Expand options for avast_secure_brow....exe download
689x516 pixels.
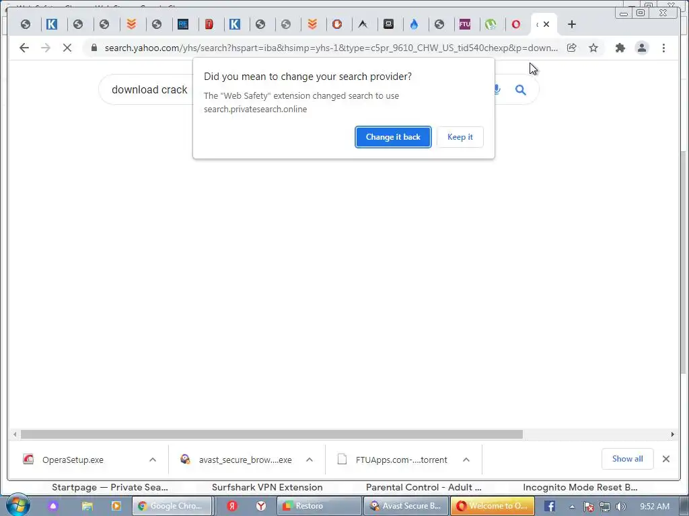pyautogui.click(x=310, y=460)
